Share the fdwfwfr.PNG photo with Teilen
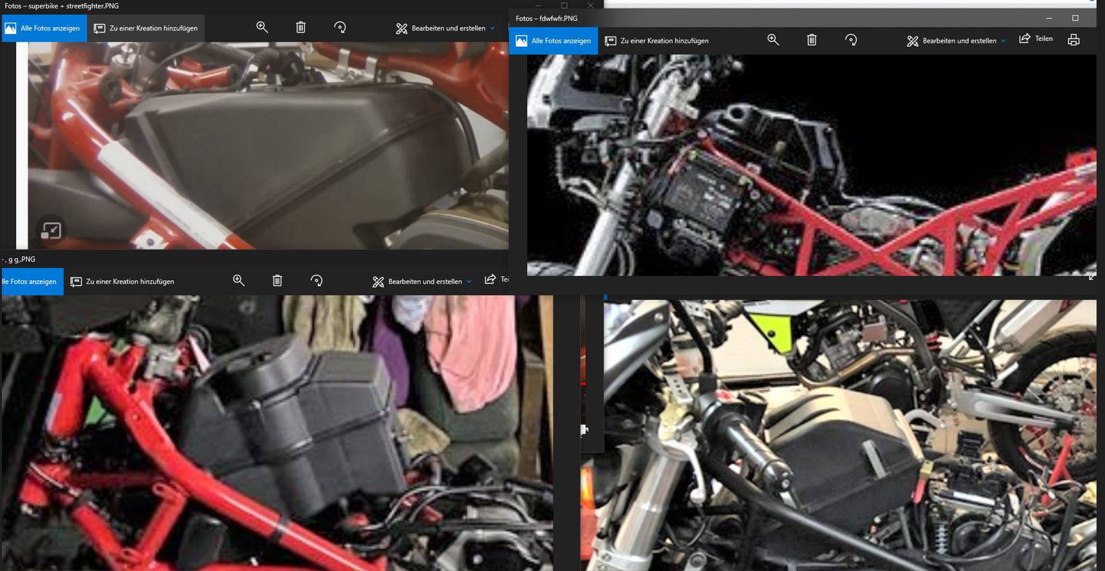Screen dimensions: 1105x571 [x=1036, y=39]
